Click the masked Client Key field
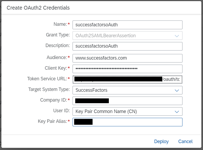The width and height of the screenshot is (203, 150). pyautogui.click(x=128, y=69)
